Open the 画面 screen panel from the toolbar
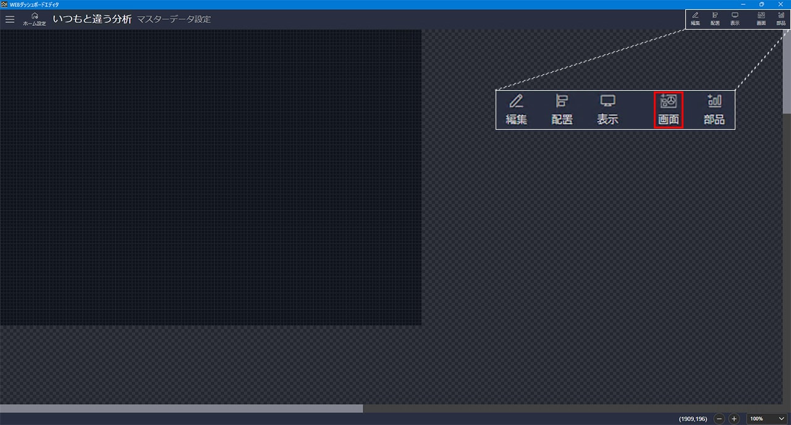 point(761,19)
